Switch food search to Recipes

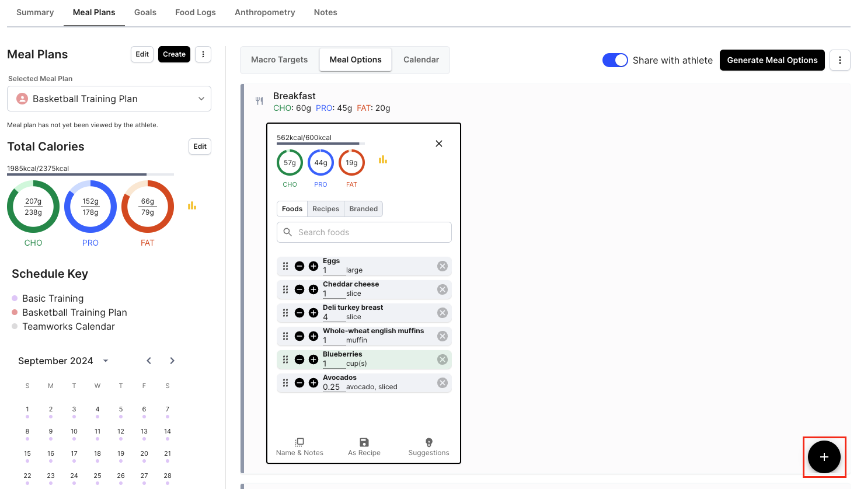[326, 209]
